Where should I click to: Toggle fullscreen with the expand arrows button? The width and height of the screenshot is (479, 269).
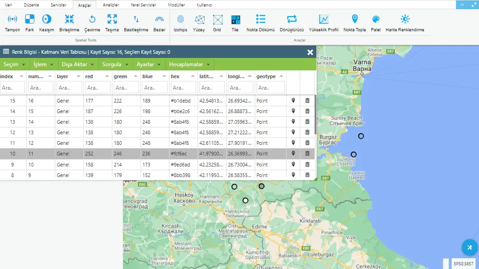coord(473,5)
